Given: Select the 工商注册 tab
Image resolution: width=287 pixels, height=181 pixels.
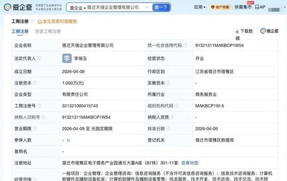Looking at the screenshot, I should pos(20,31).
